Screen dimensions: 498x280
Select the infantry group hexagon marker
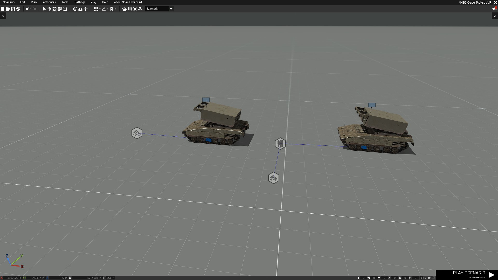[x=280, y=143]
